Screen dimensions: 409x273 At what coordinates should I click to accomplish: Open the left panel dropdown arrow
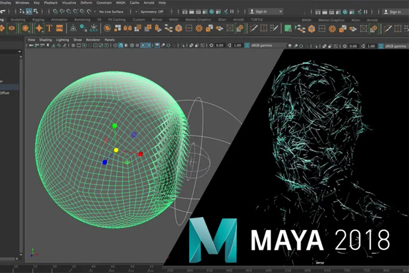[20, 52]
